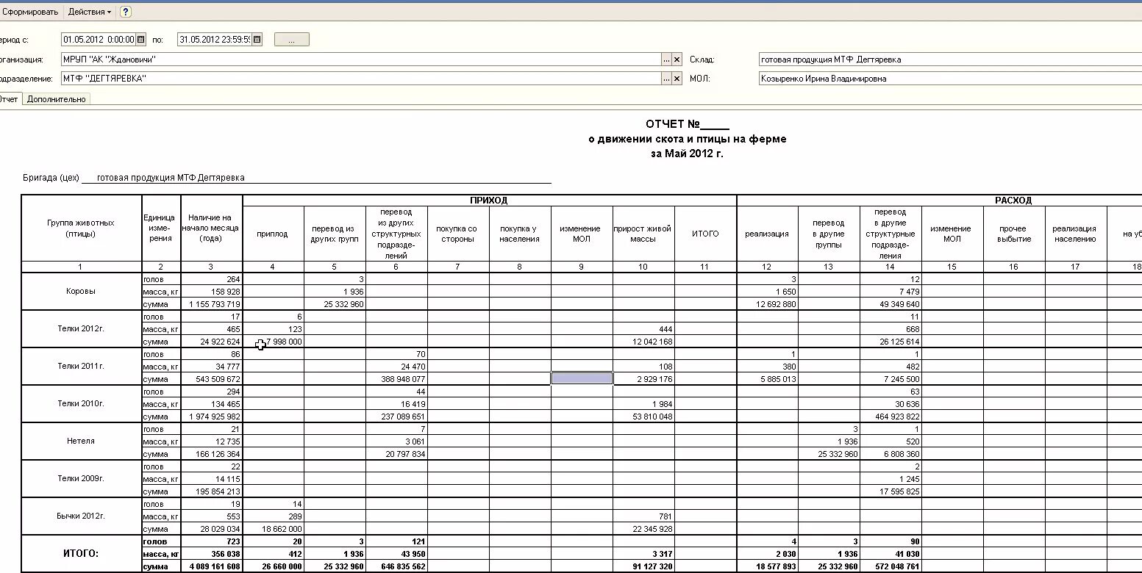Select the Нетеля row label
This screenshot has width=1142, height=573.
tap(81, 441)
